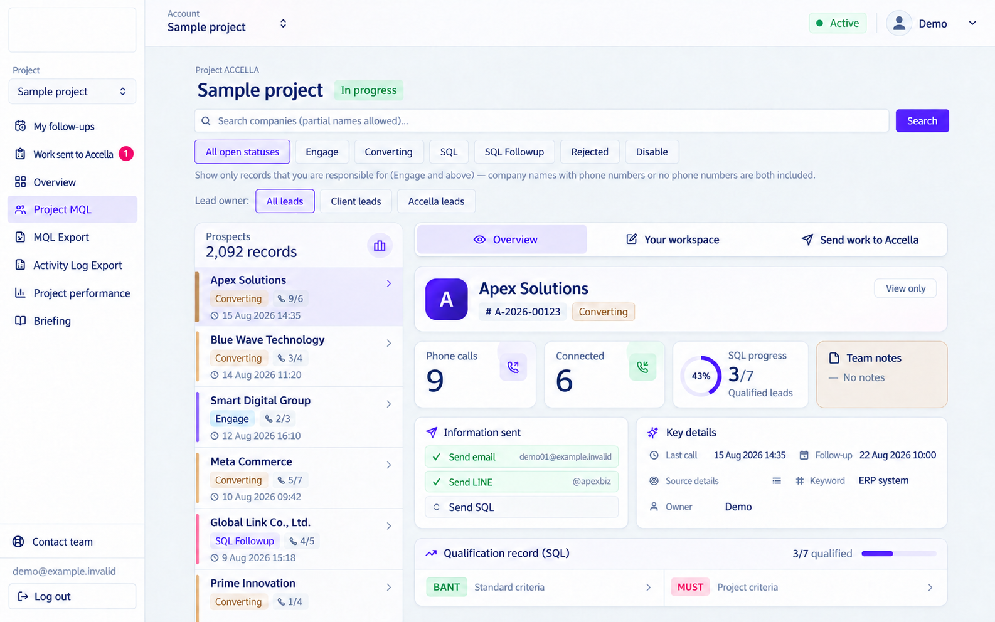The width and height of the screenshot is (995, 622).
Task: Switch to the Your workspace tab
Action: (x=673, y=240)
